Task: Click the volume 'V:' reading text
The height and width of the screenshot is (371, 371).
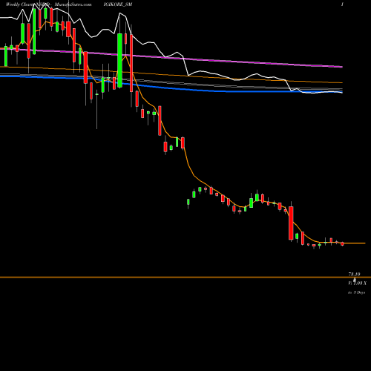Action: coord(358,283)
